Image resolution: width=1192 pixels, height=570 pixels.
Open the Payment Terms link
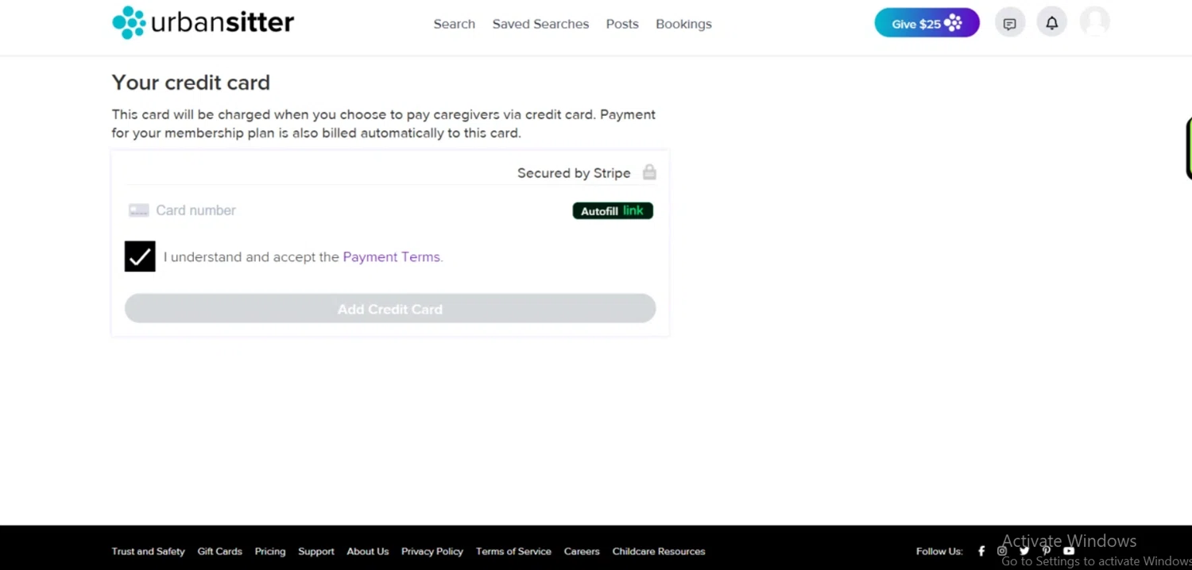pos(393,257)
